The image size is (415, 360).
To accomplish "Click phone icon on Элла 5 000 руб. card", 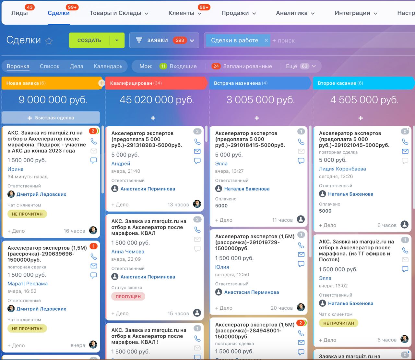I will pyautogui.click(x=301, y=142).
